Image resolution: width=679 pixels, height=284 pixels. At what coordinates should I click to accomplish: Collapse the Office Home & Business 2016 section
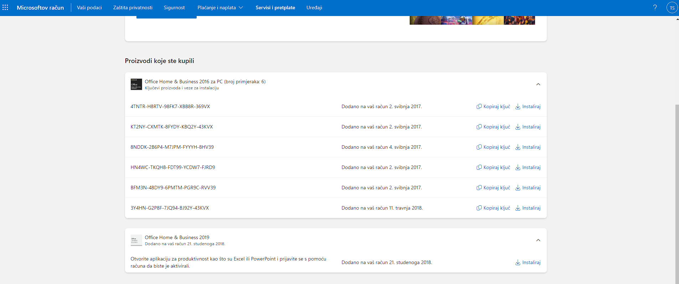[x=538, y=84]
